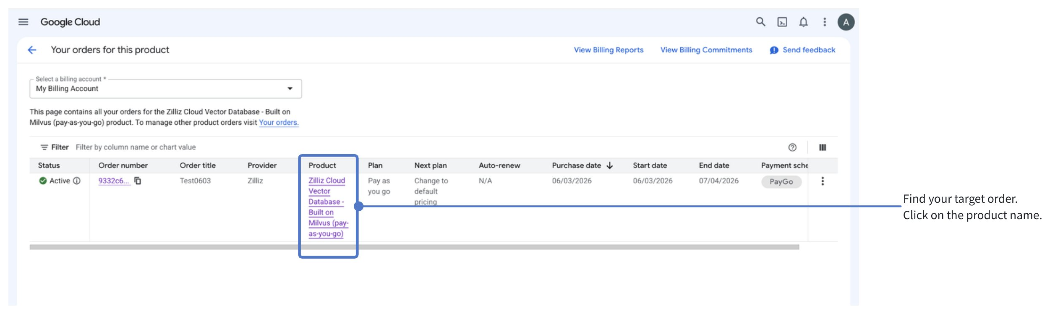Sort by the Next plan column header
The image size is (1050, 314).
(x=431, y=165)
